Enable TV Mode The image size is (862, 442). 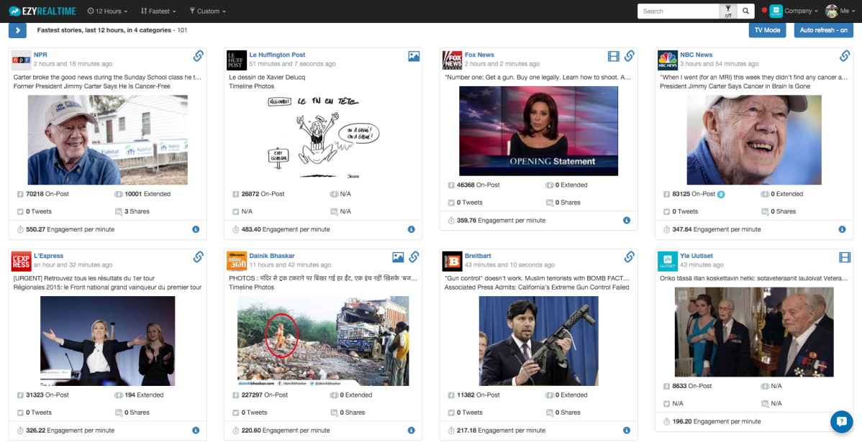point(767,30)
